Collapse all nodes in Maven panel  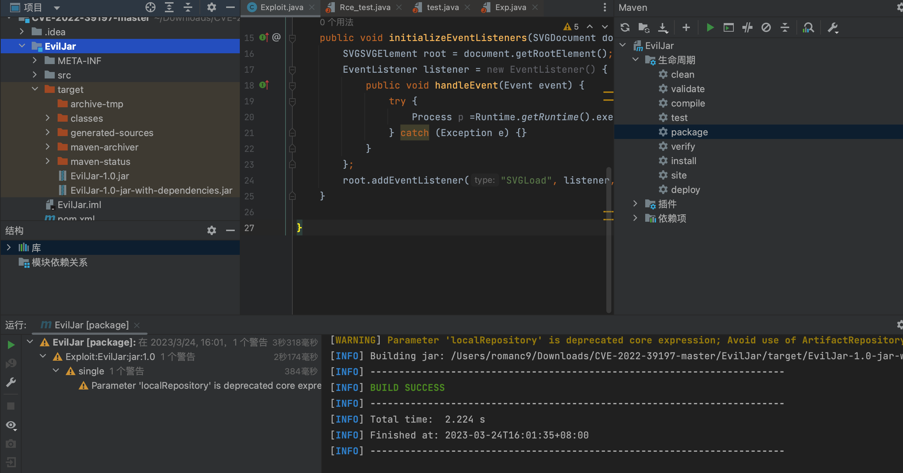785,28
